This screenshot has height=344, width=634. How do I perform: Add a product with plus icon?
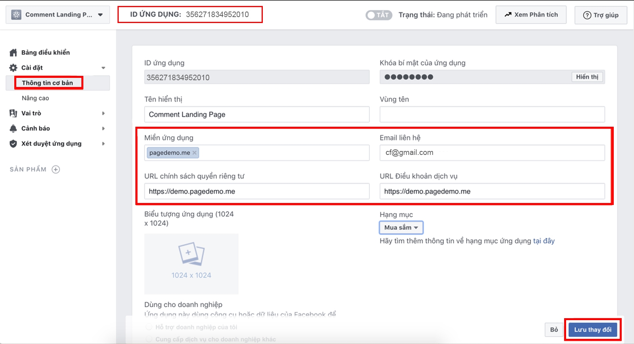click(x=56, y=170)
